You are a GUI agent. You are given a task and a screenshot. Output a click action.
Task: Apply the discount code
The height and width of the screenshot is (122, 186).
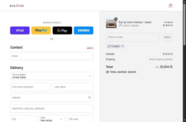tap(167, 37)
